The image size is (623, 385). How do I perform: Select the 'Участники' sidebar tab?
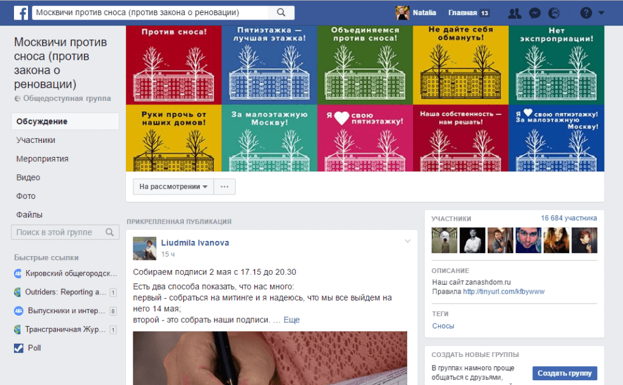pos(36,140)
